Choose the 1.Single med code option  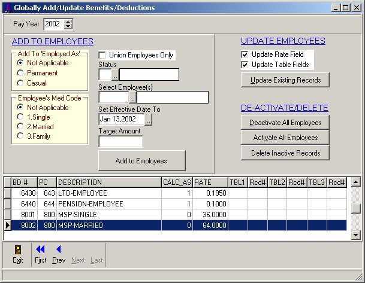[x=20, y=117]
